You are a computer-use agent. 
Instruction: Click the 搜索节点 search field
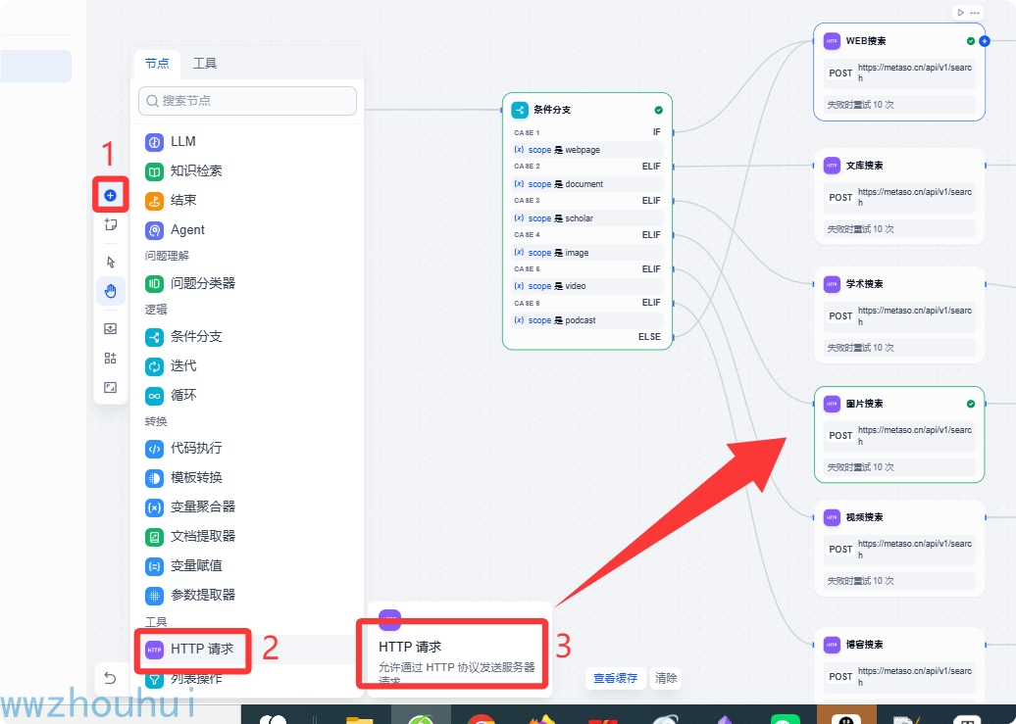pos(247,101)
